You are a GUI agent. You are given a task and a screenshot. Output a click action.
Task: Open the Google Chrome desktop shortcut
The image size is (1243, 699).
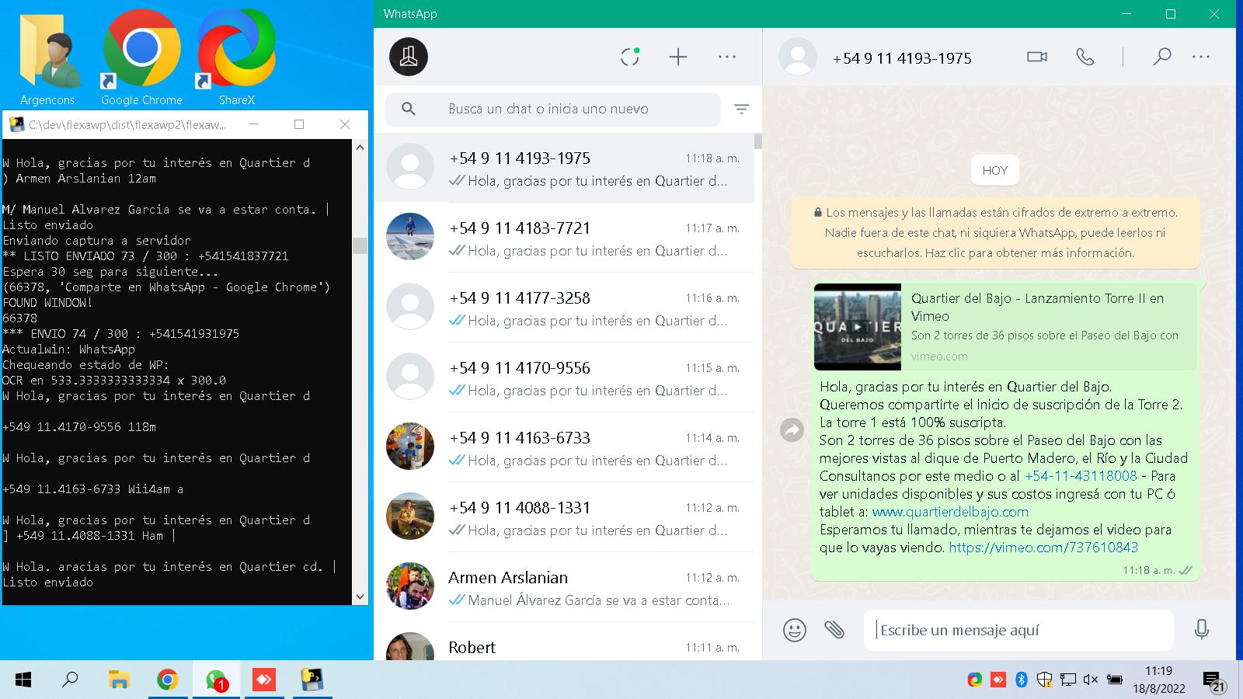point(141,59)
